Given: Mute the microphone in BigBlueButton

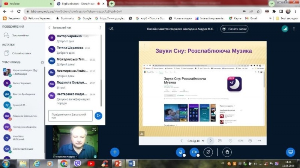Looking at the screenshot, I should [x=180, y=152].
